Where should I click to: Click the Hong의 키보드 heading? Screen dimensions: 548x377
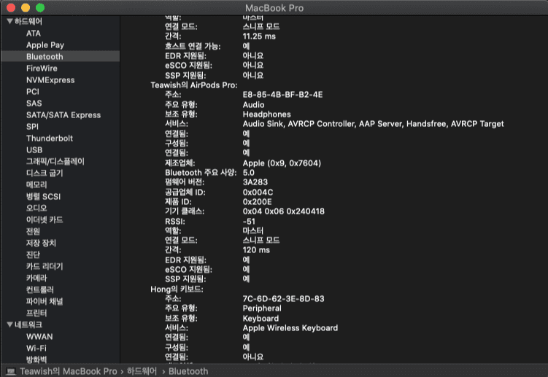177,289
